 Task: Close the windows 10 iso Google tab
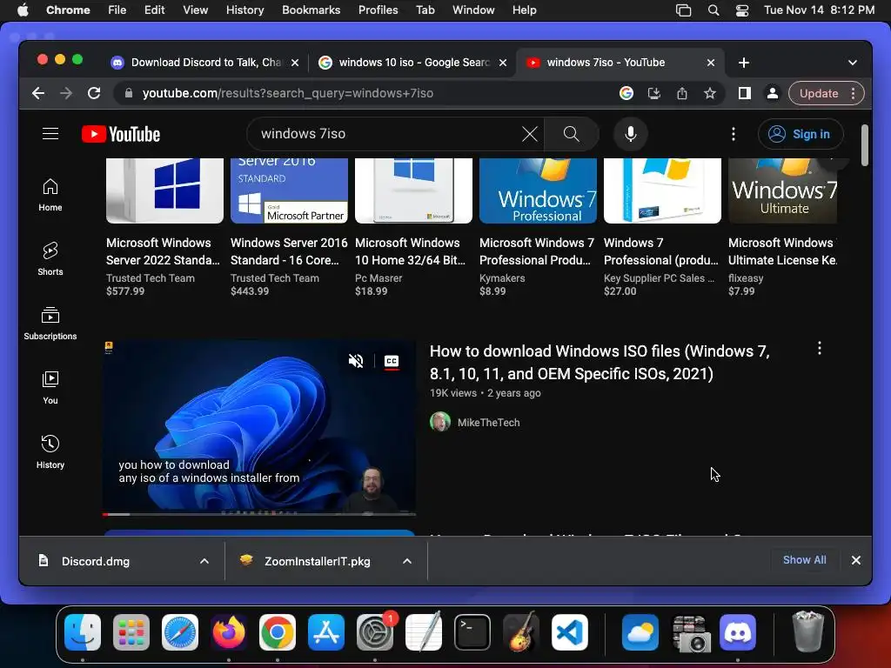tap(503, 63)
